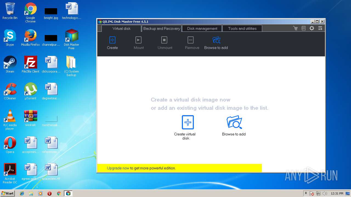Select the spacedate.rtf desktop file

[51, 172]
